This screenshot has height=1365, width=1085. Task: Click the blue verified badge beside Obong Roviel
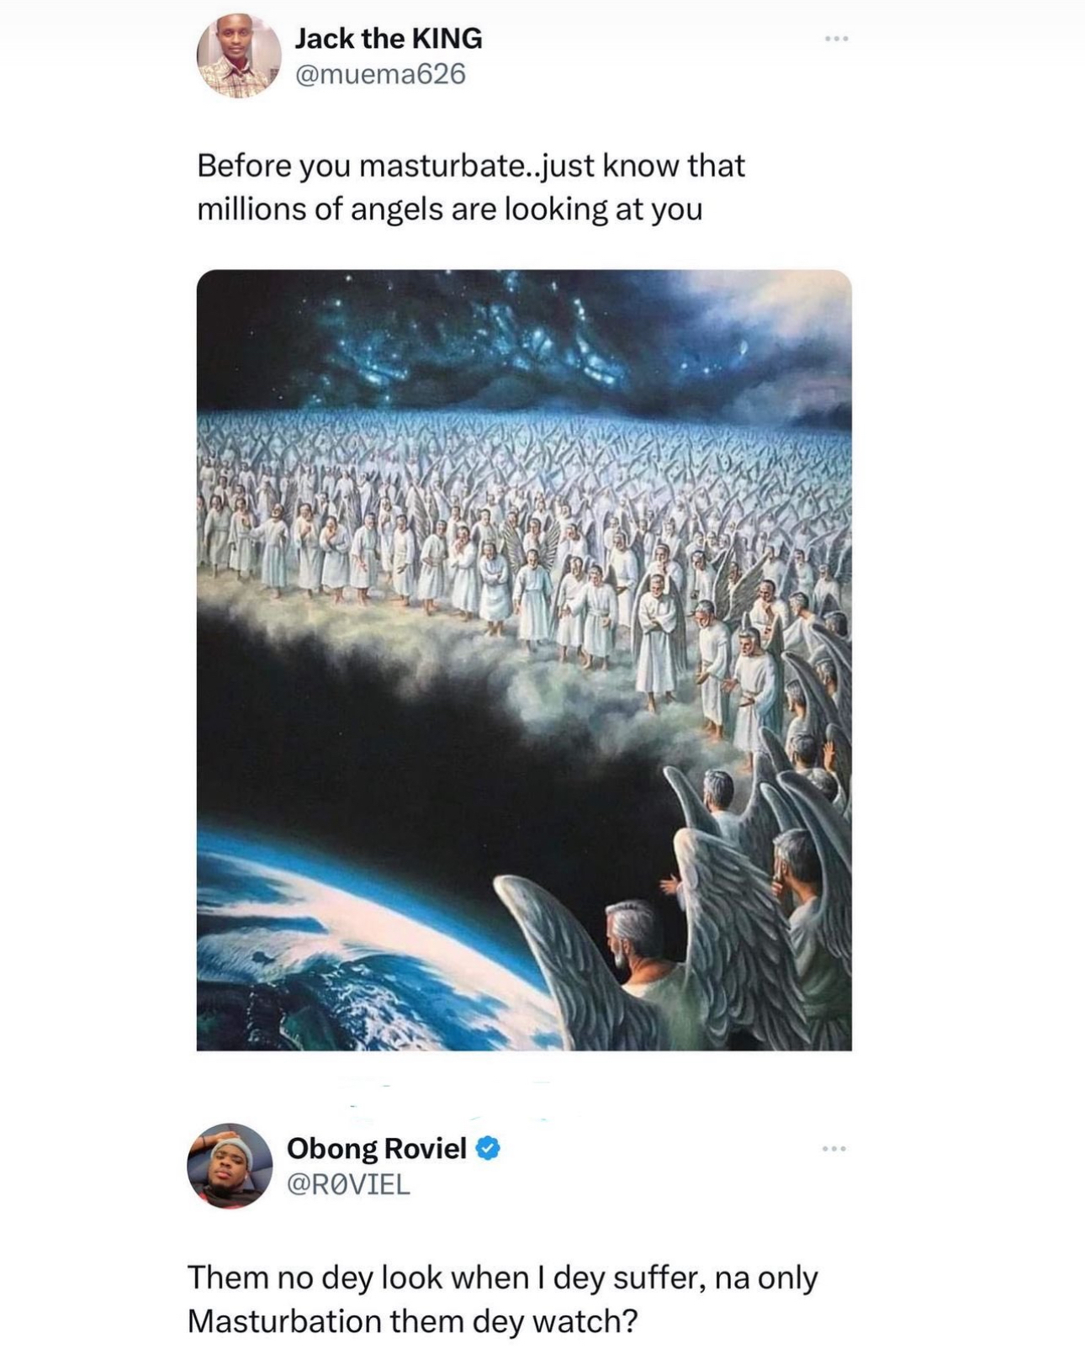pos(489,1148)
